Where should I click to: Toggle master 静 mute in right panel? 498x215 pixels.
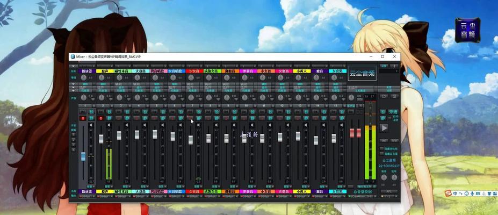coord(384,118)
